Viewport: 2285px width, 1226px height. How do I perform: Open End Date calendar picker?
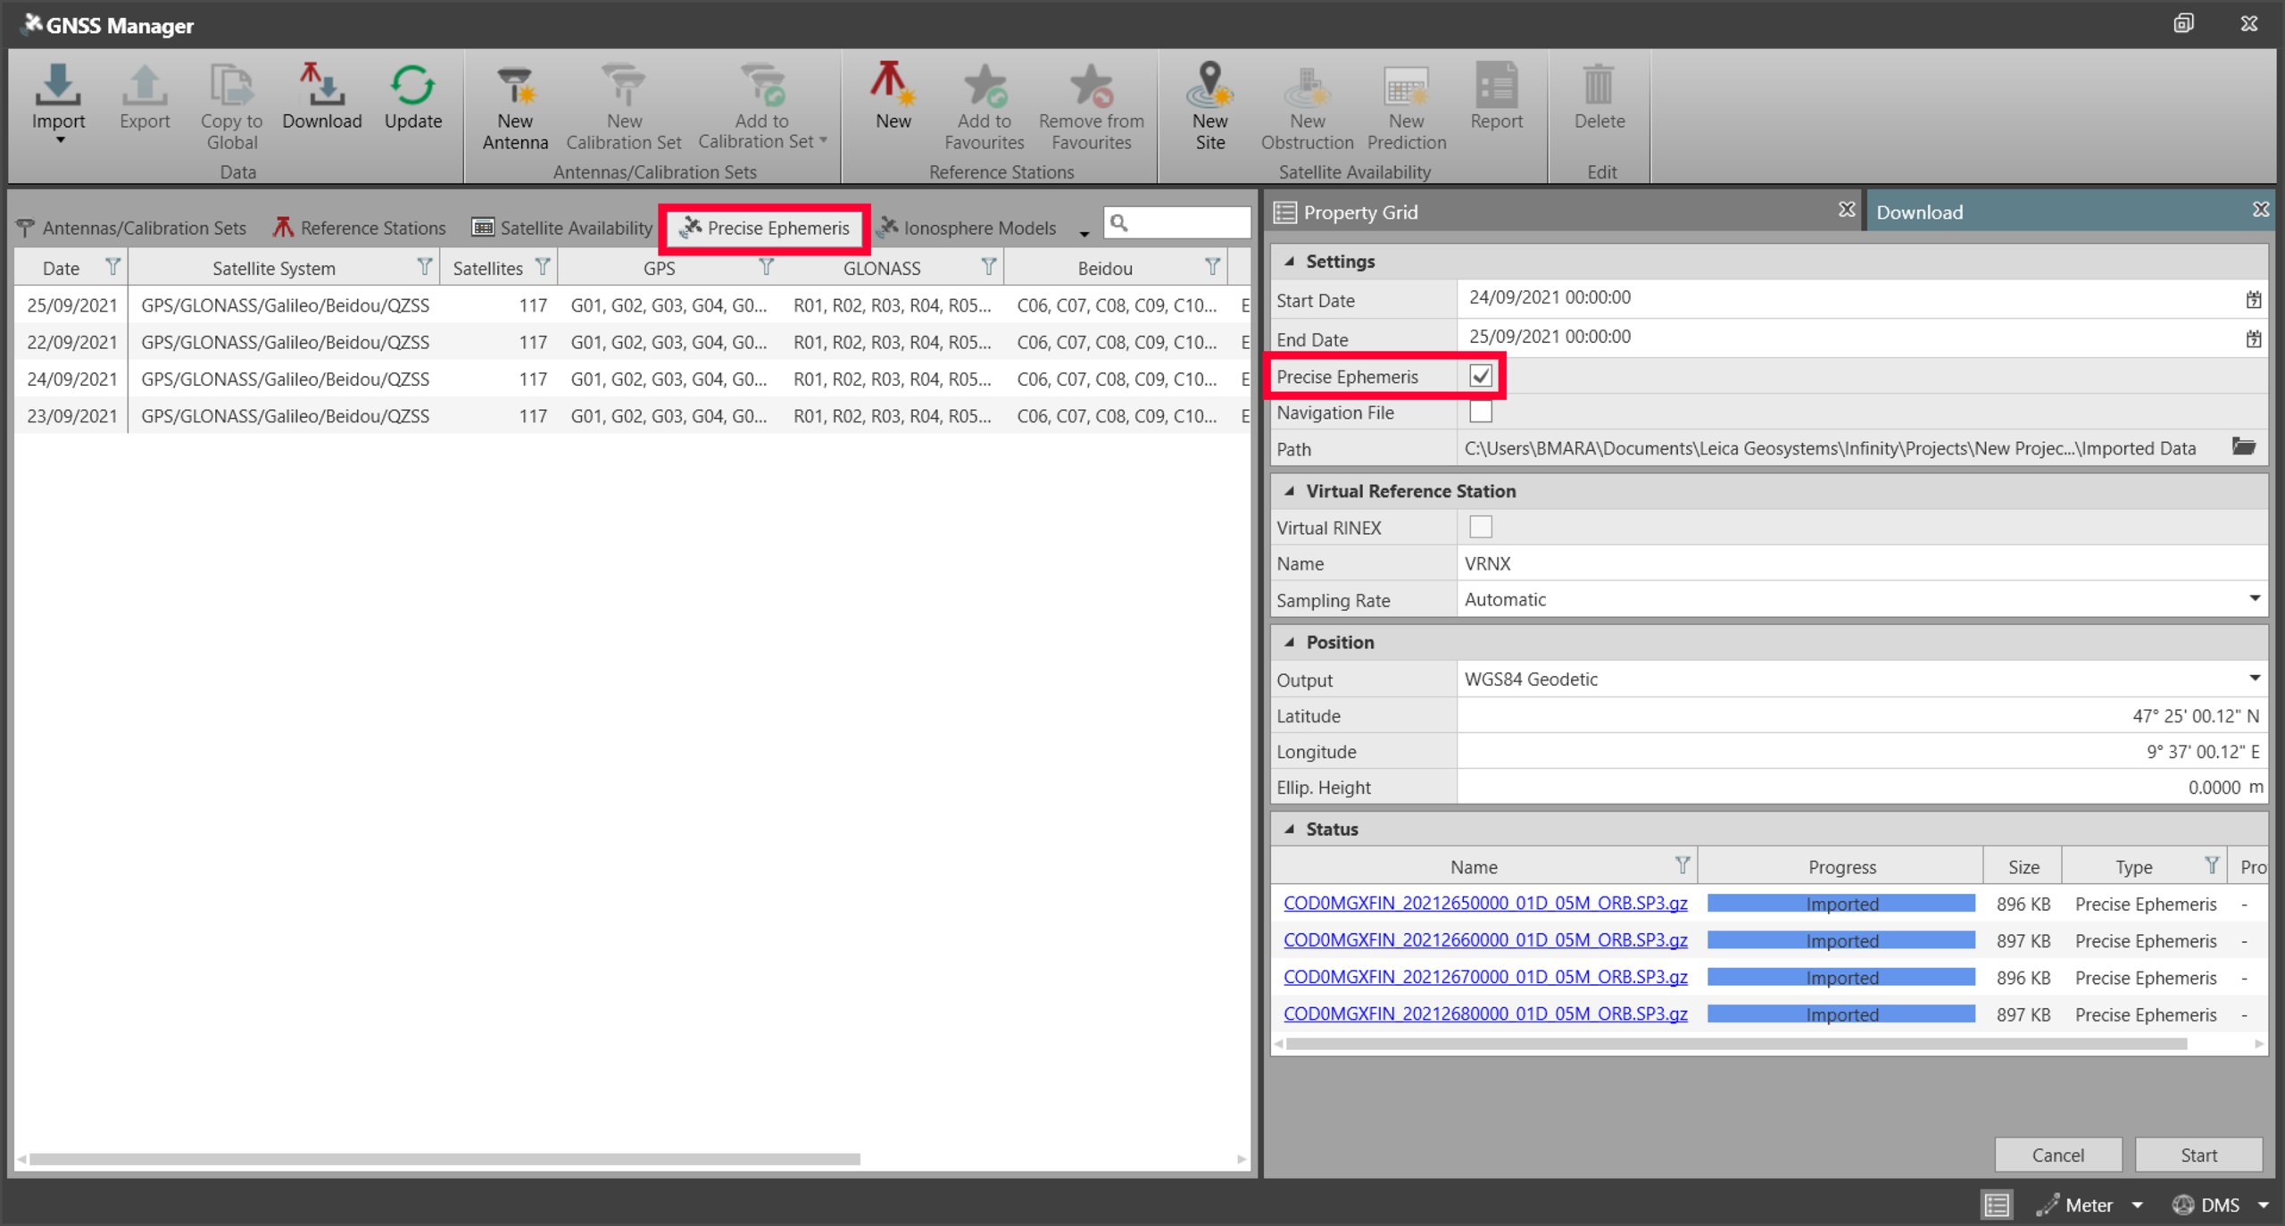point(2253,338)
